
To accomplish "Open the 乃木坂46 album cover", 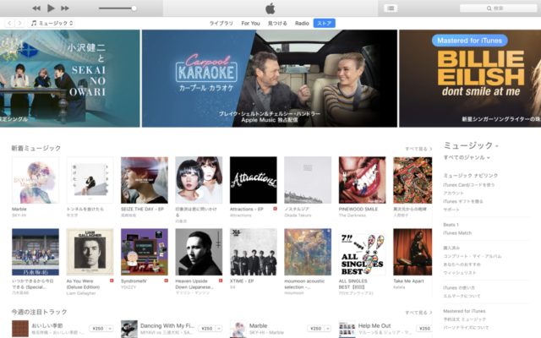I will tap(36, 252).
